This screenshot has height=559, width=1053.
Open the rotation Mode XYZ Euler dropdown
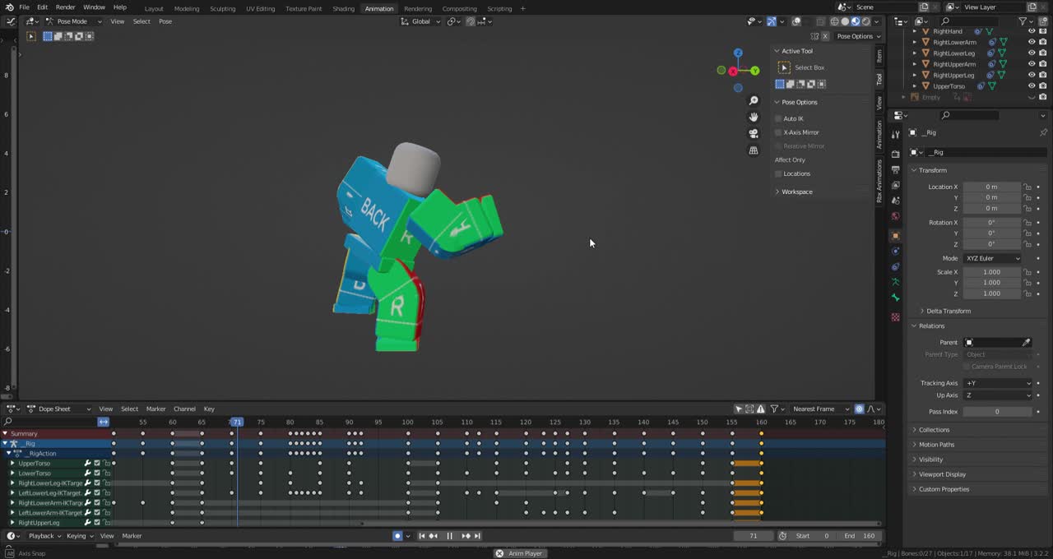pos(992,258)
